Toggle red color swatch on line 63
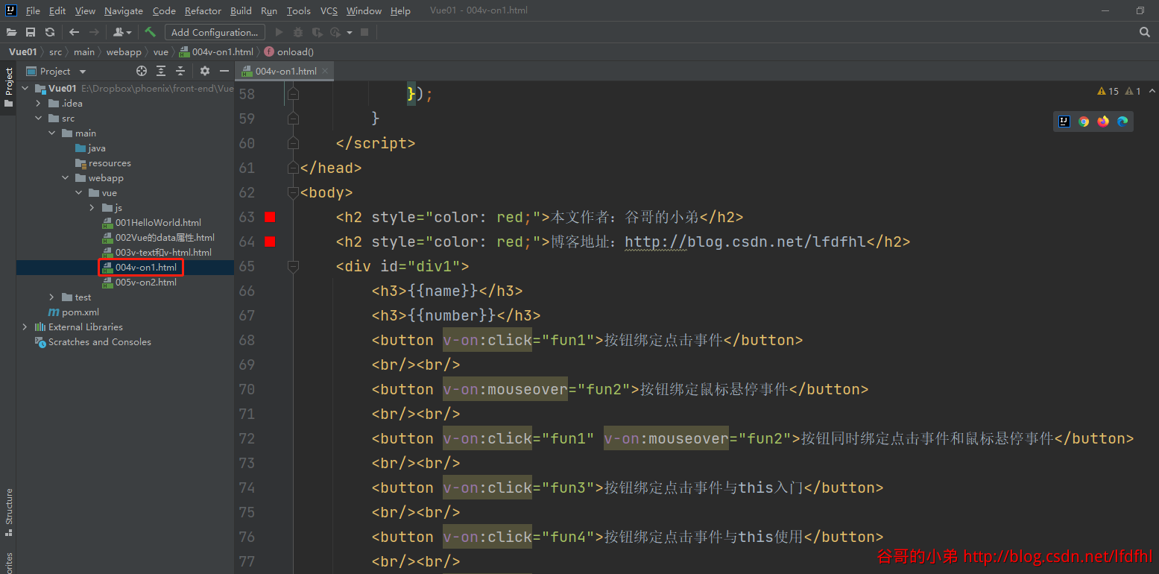The image size is (1159, 574). pyautogui.click(x=270, y=217)
